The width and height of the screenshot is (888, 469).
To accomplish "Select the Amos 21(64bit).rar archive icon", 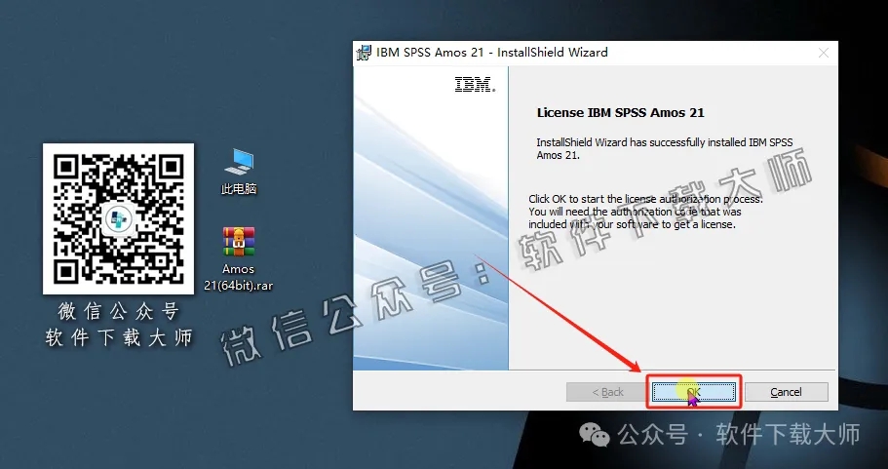I will coord(239,259).
